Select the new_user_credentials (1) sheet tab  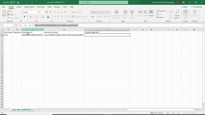click(22, 109)
